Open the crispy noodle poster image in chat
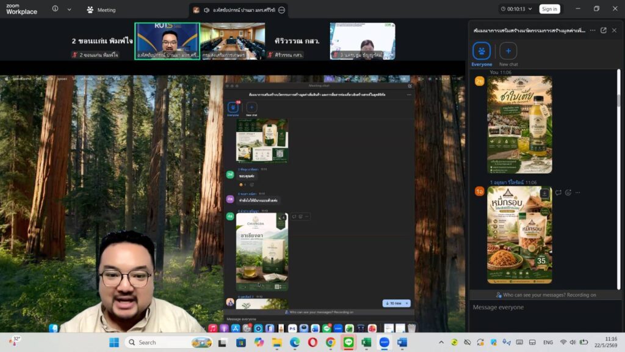625x352 pixels. [519, 235]
